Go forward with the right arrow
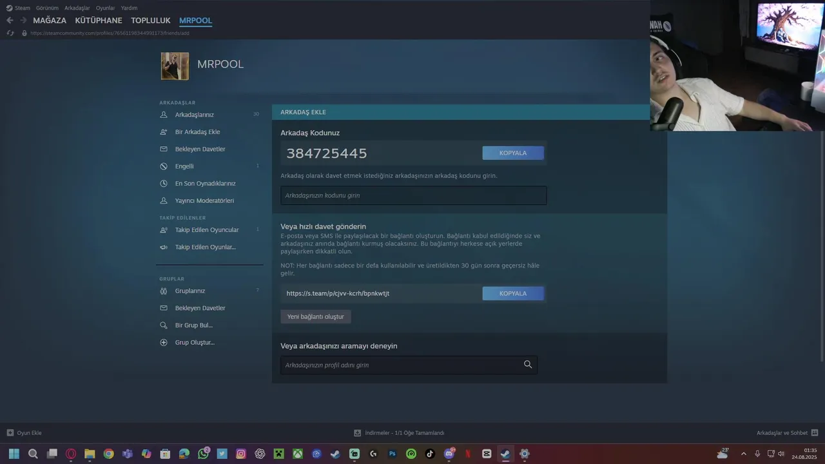The height and width of the screenshot is (464, 825). coord(23,21)
